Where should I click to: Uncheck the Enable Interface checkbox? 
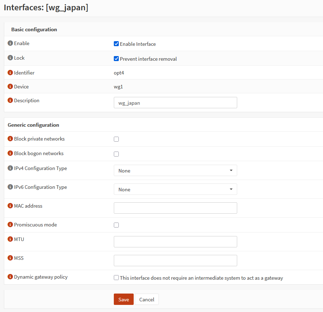pyautogui.click(x=116, y=44)
